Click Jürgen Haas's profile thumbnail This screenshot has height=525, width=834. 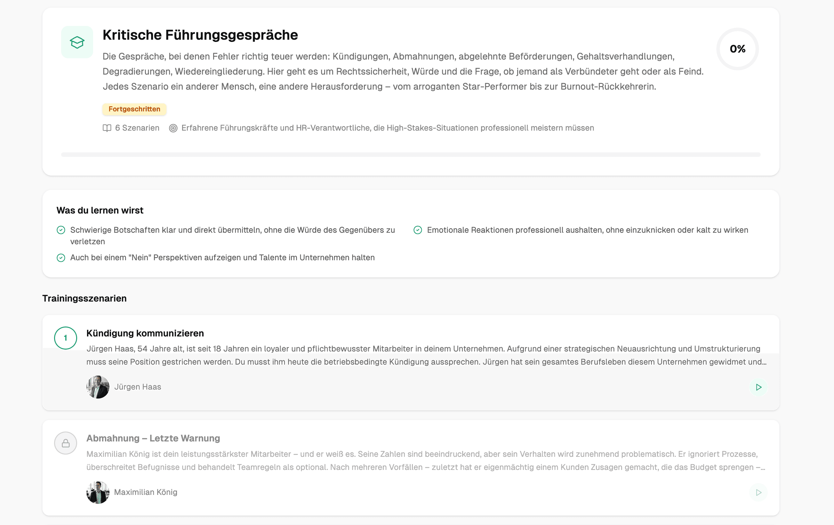[97, 387]
